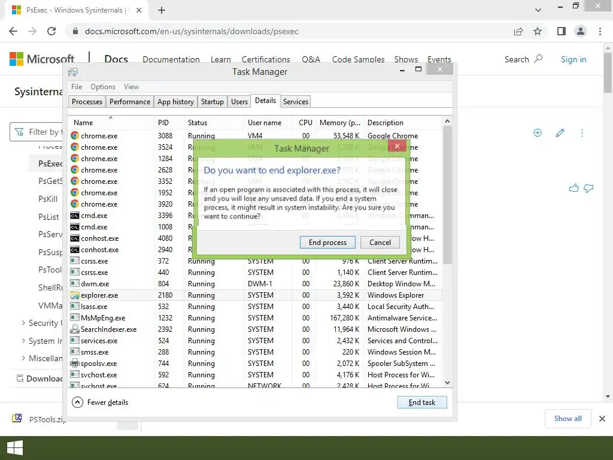This screenshot has height=460, width=613.
Task: Select the services.exe process row
Action: [x=256, y=341]
